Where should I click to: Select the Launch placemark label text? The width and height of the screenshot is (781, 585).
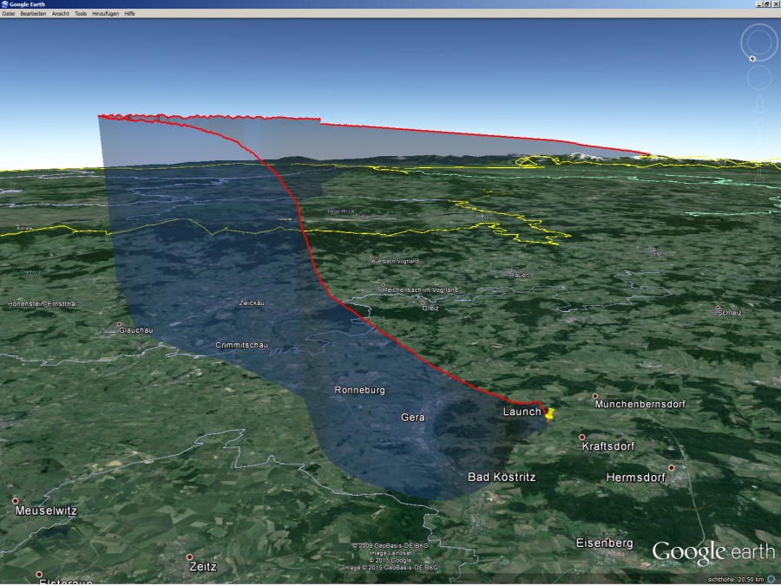[x=522, y=412]
